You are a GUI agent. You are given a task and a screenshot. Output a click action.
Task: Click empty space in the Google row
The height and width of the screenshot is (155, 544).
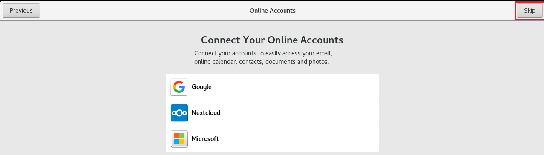(294, 87)
